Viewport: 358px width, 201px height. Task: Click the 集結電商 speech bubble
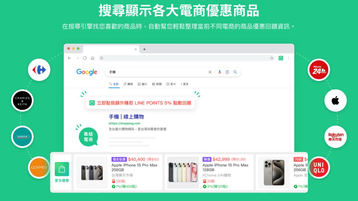(x=89, y=137)
